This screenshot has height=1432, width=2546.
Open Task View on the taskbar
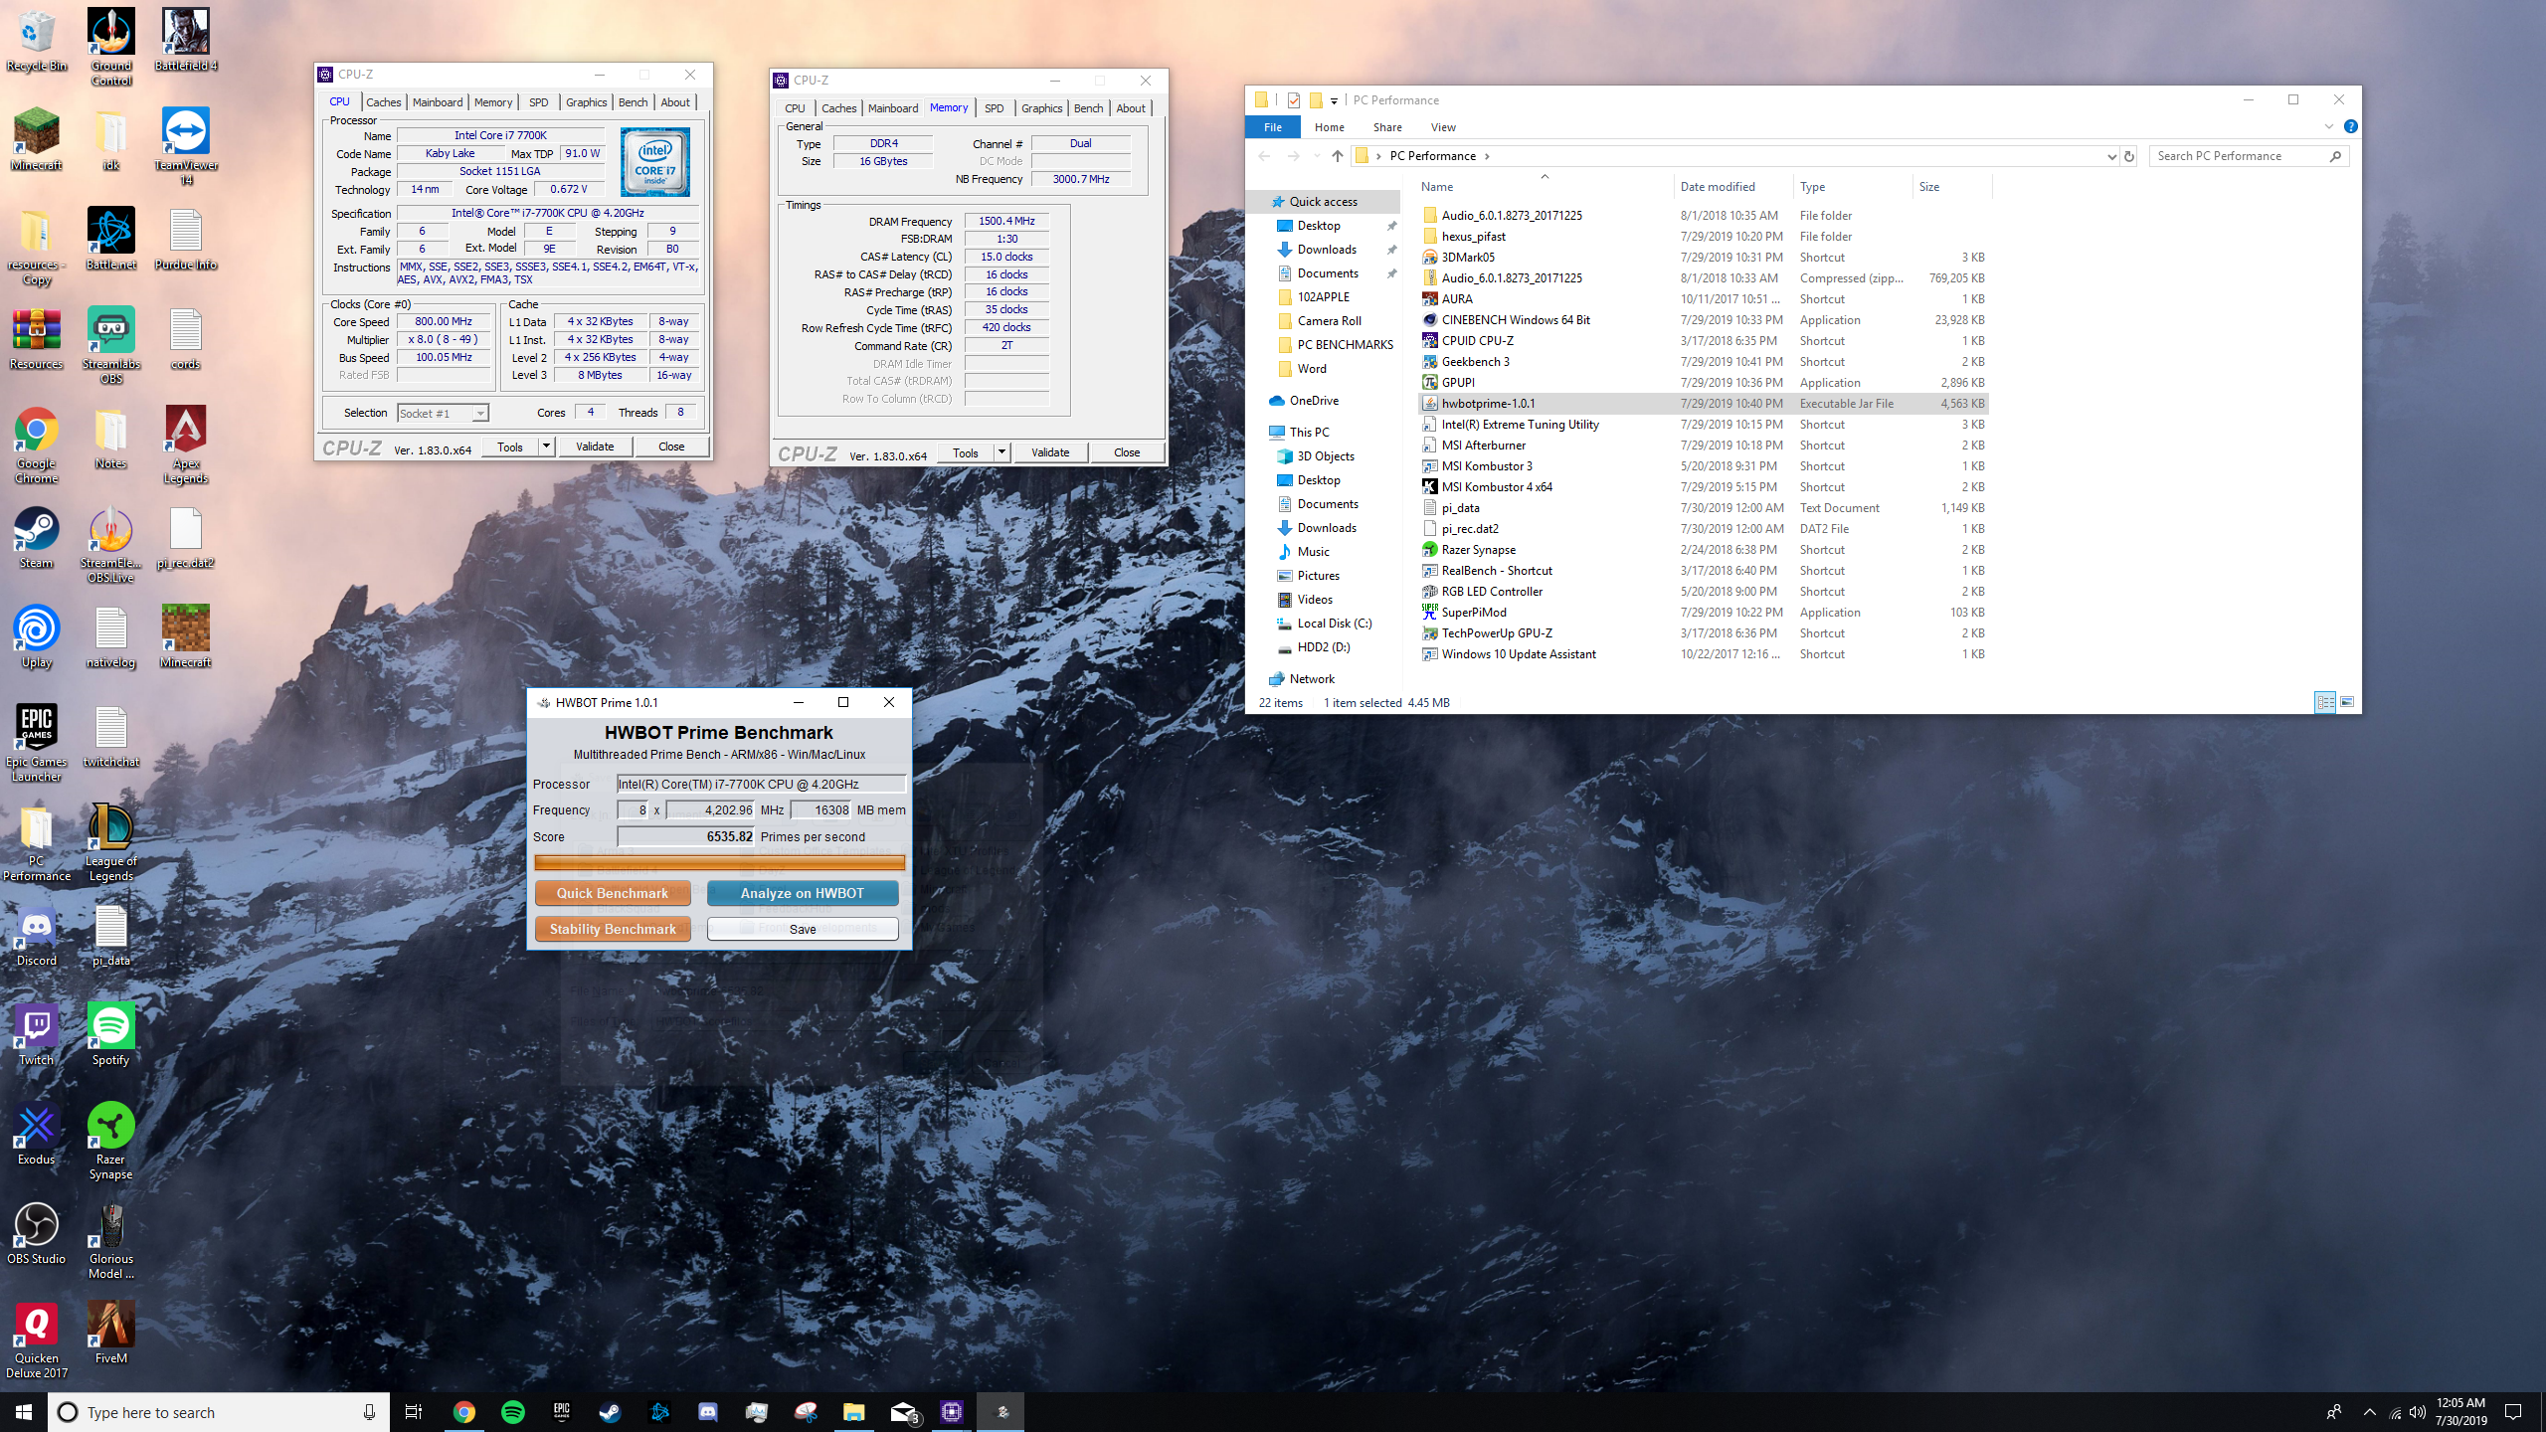(x=414, y=1412)
